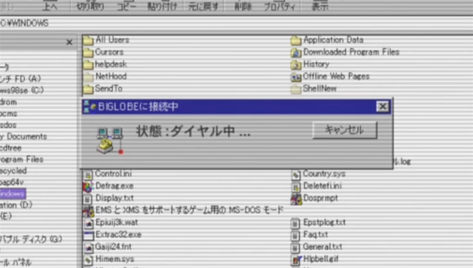Open the ocms folder in tree
Screen dimensions: 473x268
(x=9, y=113)
